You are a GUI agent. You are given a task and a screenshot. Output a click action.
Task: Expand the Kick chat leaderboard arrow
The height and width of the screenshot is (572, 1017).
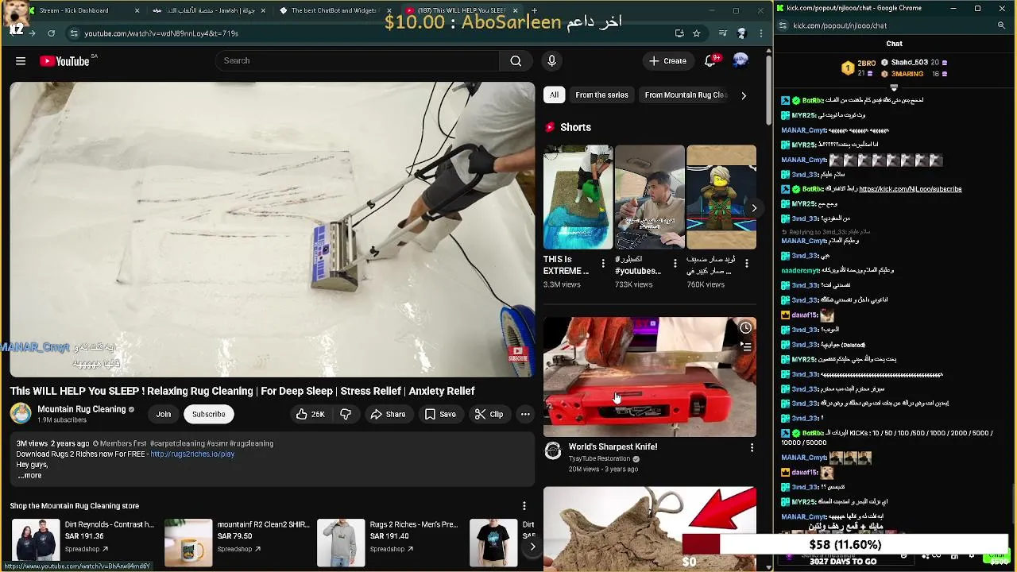894,87
